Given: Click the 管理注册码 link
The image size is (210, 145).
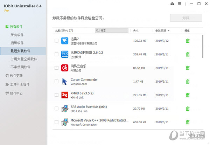Looking at the screenshot, I should pyautogui.click(x=197, y=136).
